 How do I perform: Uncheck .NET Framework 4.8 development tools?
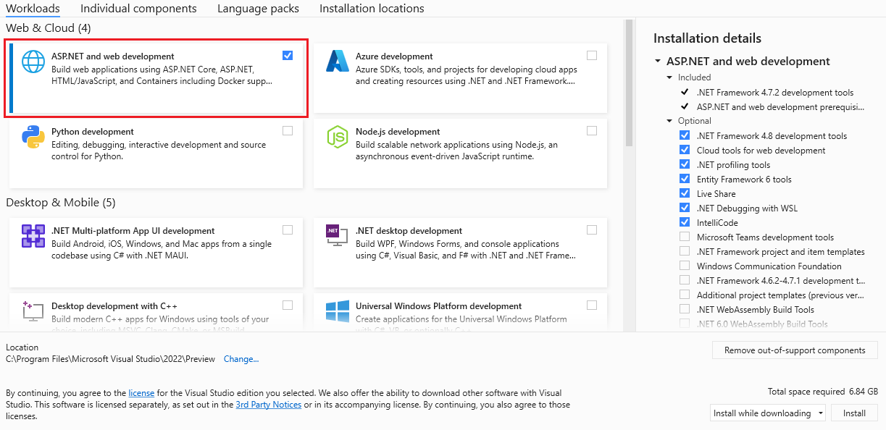[x=685, y=135]
